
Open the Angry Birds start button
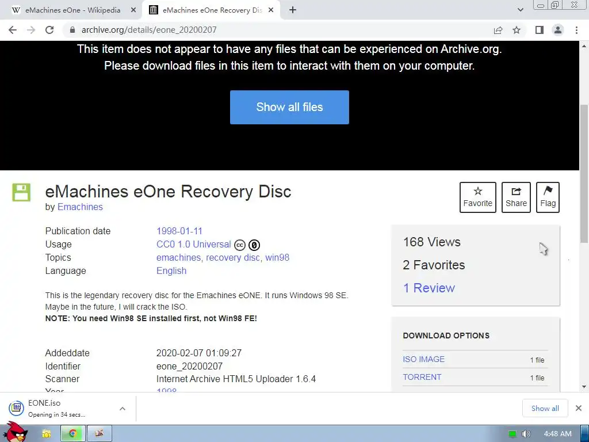click(16, 432)
